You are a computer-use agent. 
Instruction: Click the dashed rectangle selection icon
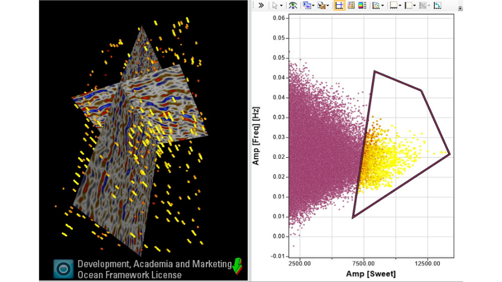click(x=408, y=6)
